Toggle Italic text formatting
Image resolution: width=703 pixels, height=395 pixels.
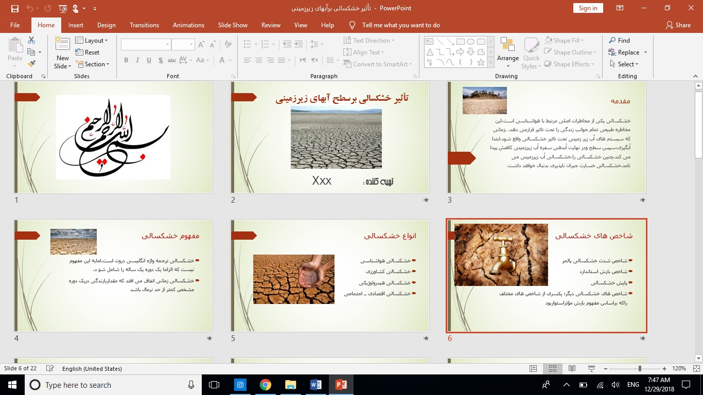(137, 60)
